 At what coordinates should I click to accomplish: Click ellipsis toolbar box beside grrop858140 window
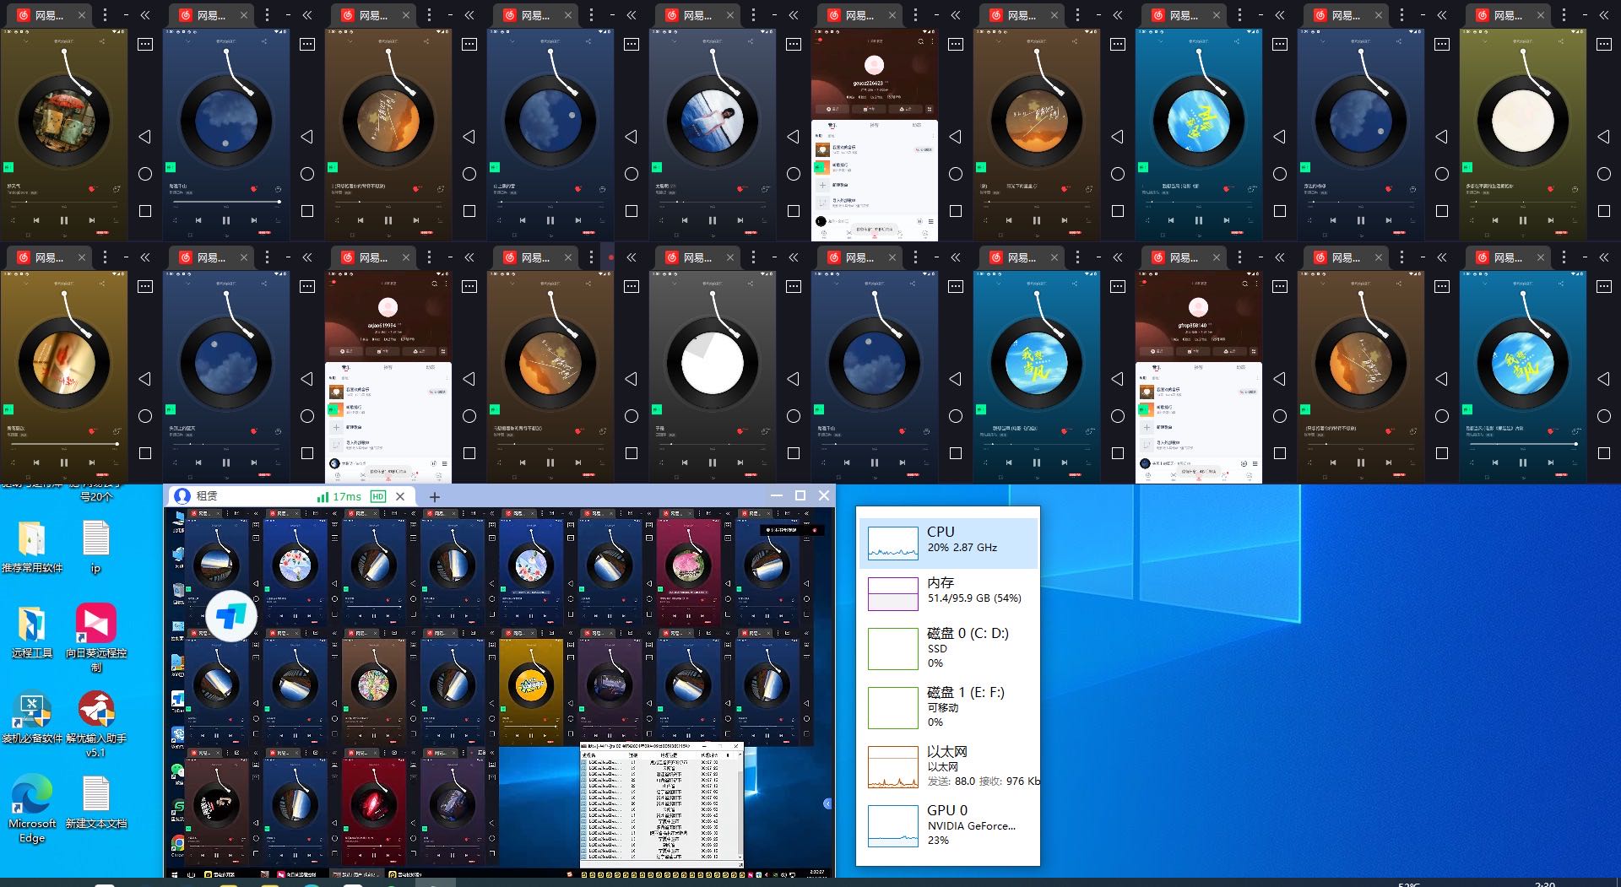pos(1280,287)
